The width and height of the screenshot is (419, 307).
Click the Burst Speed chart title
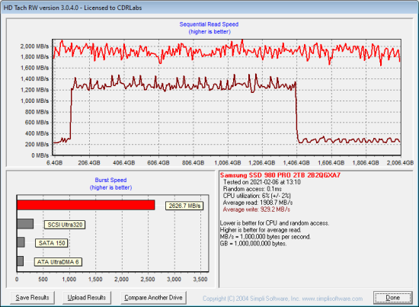(110, 180)
